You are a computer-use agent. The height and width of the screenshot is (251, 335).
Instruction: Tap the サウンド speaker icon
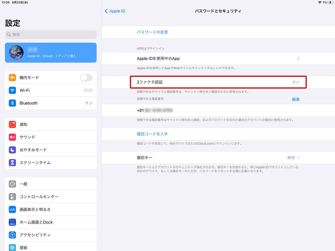[x=12, y=137]
